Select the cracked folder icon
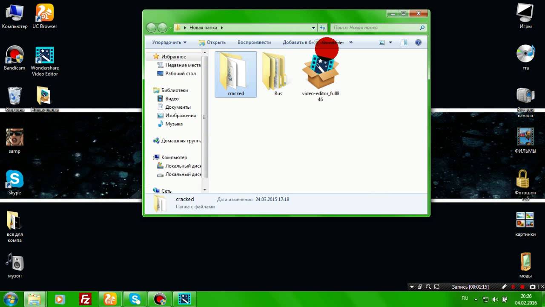Image resolution: width=545 pixels, height=307 pixels. (x=236, y=74)
